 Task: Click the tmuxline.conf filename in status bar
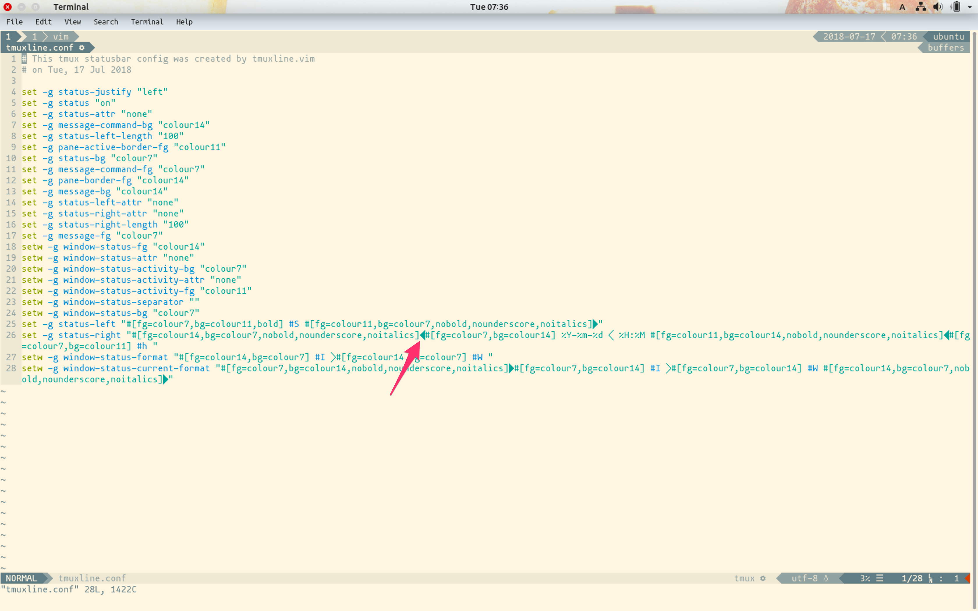tap(92, 578)
